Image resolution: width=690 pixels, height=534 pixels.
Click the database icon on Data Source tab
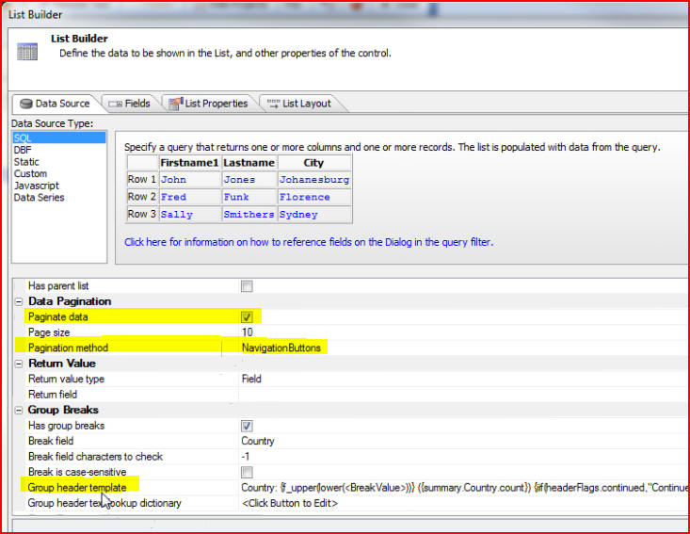point(26,104)
